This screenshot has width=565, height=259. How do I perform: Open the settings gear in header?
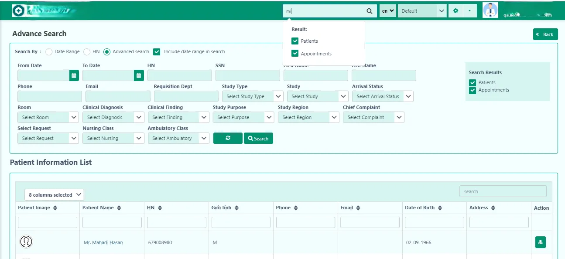(x=455, y=11)
